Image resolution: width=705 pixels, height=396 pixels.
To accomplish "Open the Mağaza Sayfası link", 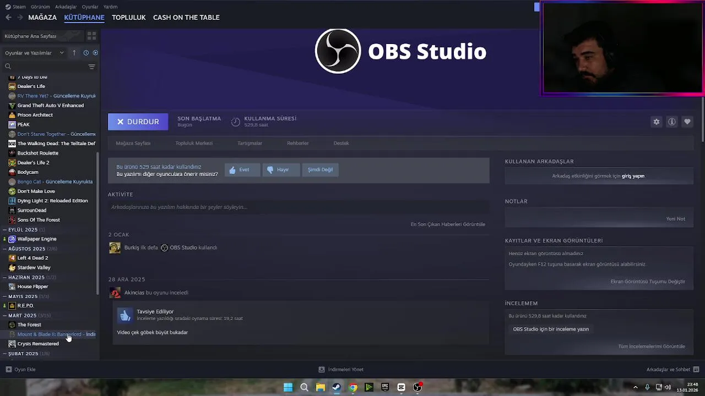I will [133, 143].
